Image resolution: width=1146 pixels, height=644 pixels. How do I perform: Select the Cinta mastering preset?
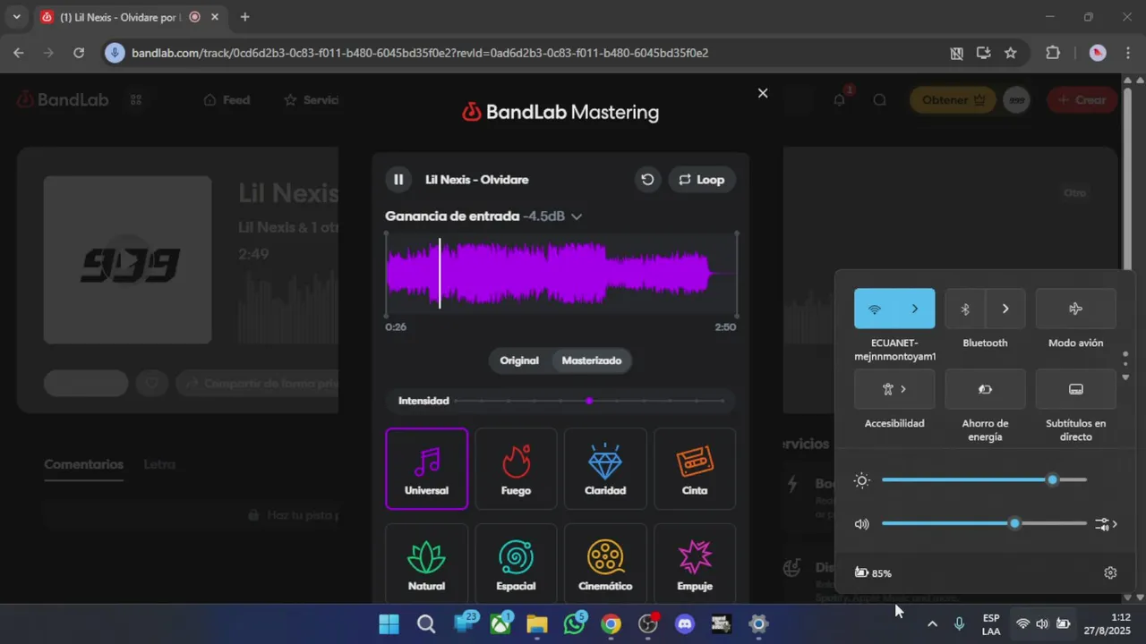point(695,469)
